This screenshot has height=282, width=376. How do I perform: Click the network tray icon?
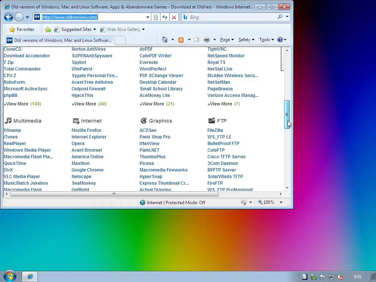(331, 277)
